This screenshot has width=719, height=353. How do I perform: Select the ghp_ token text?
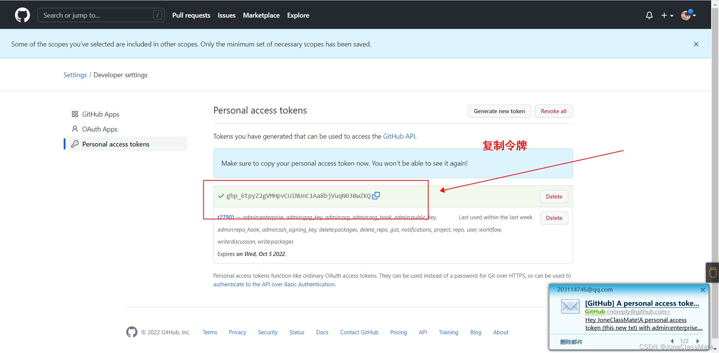point(298,196)
